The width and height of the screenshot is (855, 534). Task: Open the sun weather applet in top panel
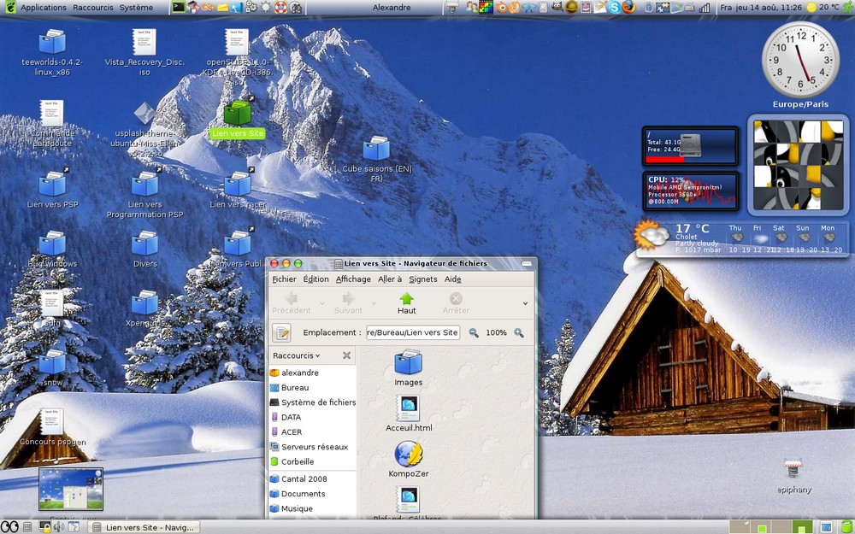click(812, 7)
